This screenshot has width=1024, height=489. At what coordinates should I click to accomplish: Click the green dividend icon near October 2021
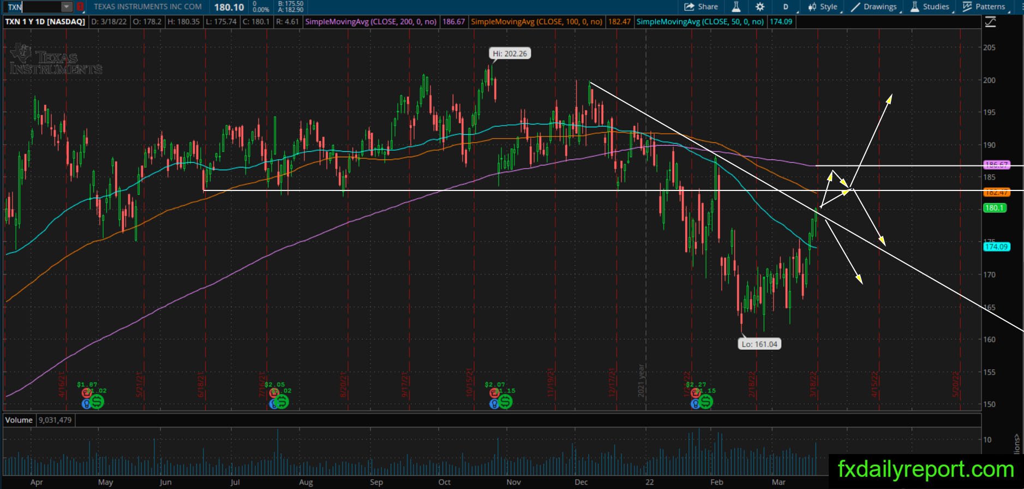click(x=505, y=402)
